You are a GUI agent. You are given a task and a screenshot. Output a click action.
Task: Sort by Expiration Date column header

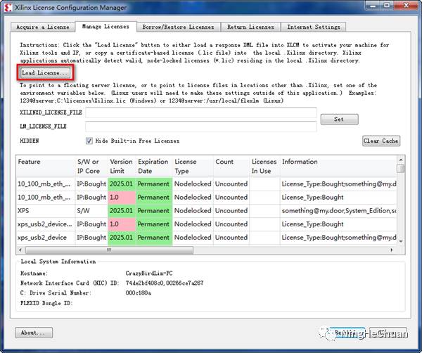point(153,166)
